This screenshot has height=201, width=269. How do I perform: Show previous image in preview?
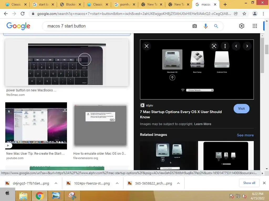[236, 46]
